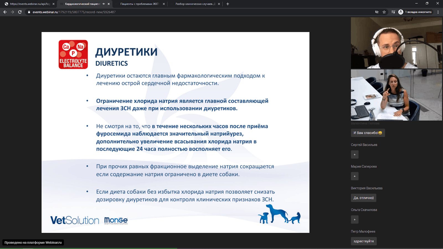Select the female presenter's webcam video
The width and height of the screenshot is (443, 249).
pos(396,95)
